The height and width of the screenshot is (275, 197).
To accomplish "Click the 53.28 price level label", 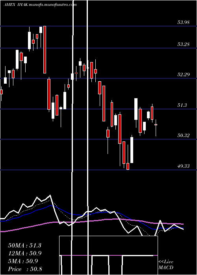I will (184, 44).
